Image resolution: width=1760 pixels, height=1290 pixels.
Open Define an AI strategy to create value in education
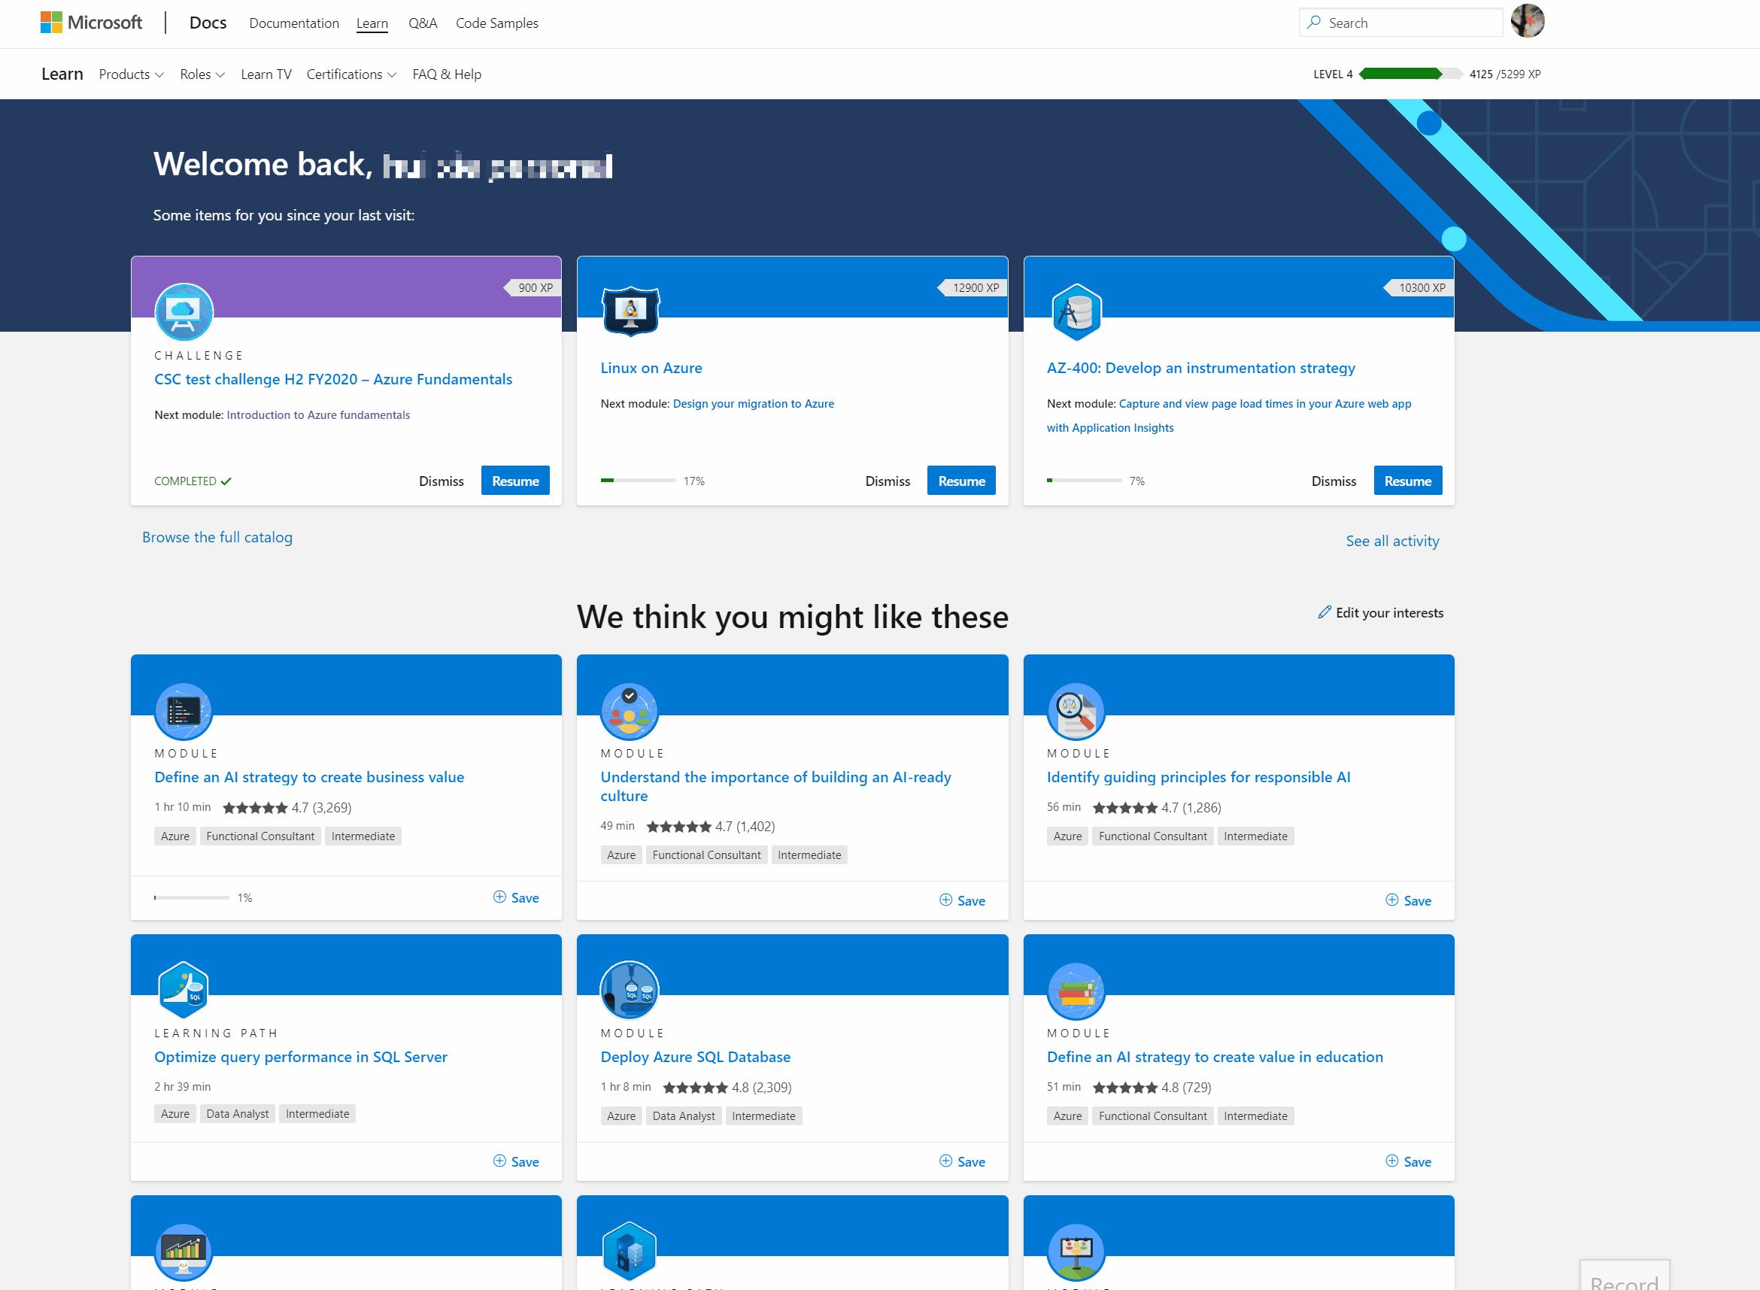click(x=1215, y=1057)
